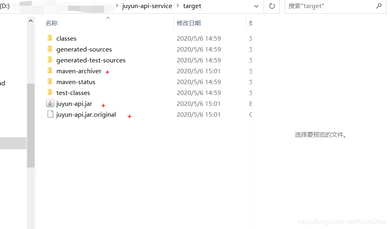Select the test-classes folder icon
390x229 pixels.
(x=50, y=93)
